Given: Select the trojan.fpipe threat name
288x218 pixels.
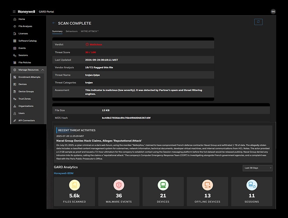Looking at the screenshot, I should 92,75.
